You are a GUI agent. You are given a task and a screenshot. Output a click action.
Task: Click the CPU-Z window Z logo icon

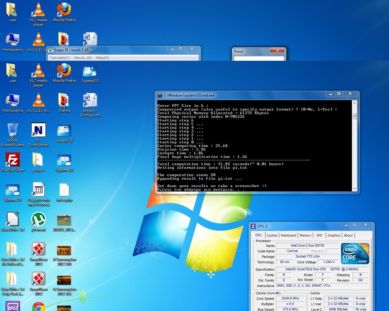(x=253, y=226)
